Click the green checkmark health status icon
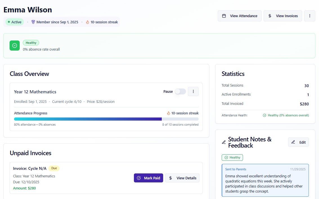Image resolution: width=319 pixels, height=199 pixels. [x=14, y=45]
